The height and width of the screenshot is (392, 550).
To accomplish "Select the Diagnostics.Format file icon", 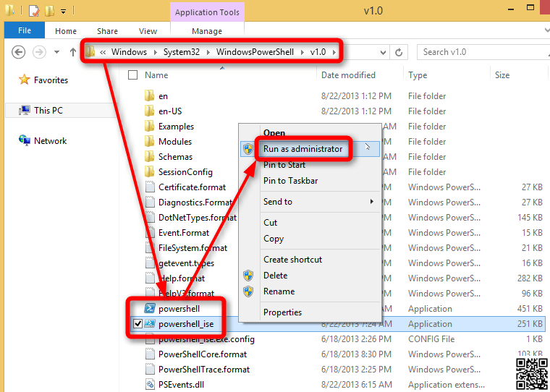I will tap(150, 202).
